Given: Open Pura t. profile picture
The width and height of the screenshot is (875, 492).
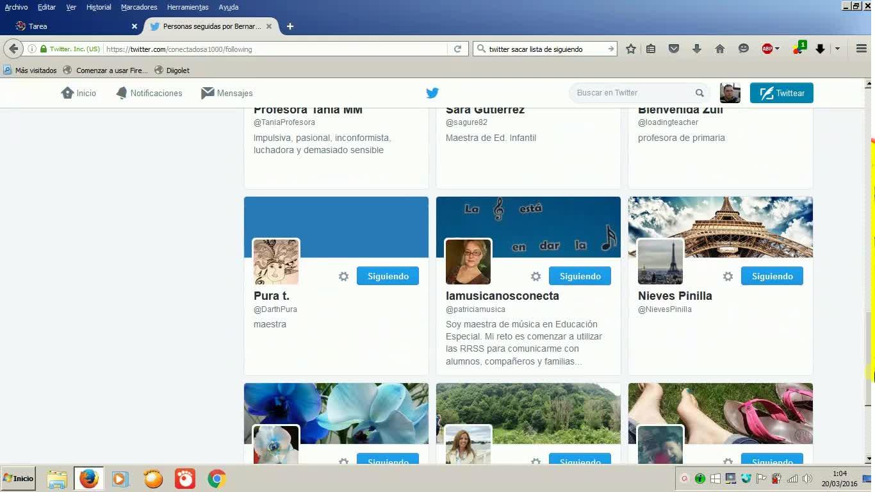Looking at the screenshot, I should (x=276, y=262).
